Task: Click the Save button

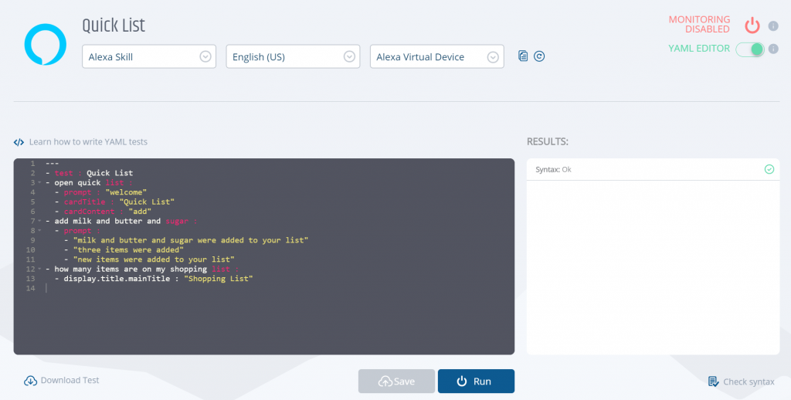Action: pos(396,381)
